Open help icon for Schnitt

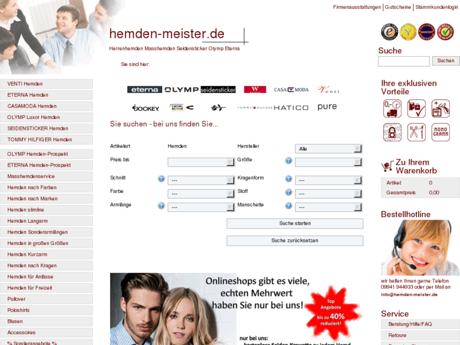161,179
